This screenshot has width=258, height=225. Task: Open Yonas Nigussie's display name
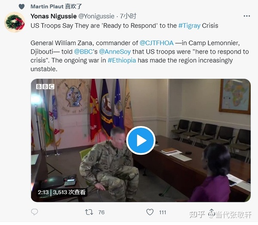click(54, 16)
